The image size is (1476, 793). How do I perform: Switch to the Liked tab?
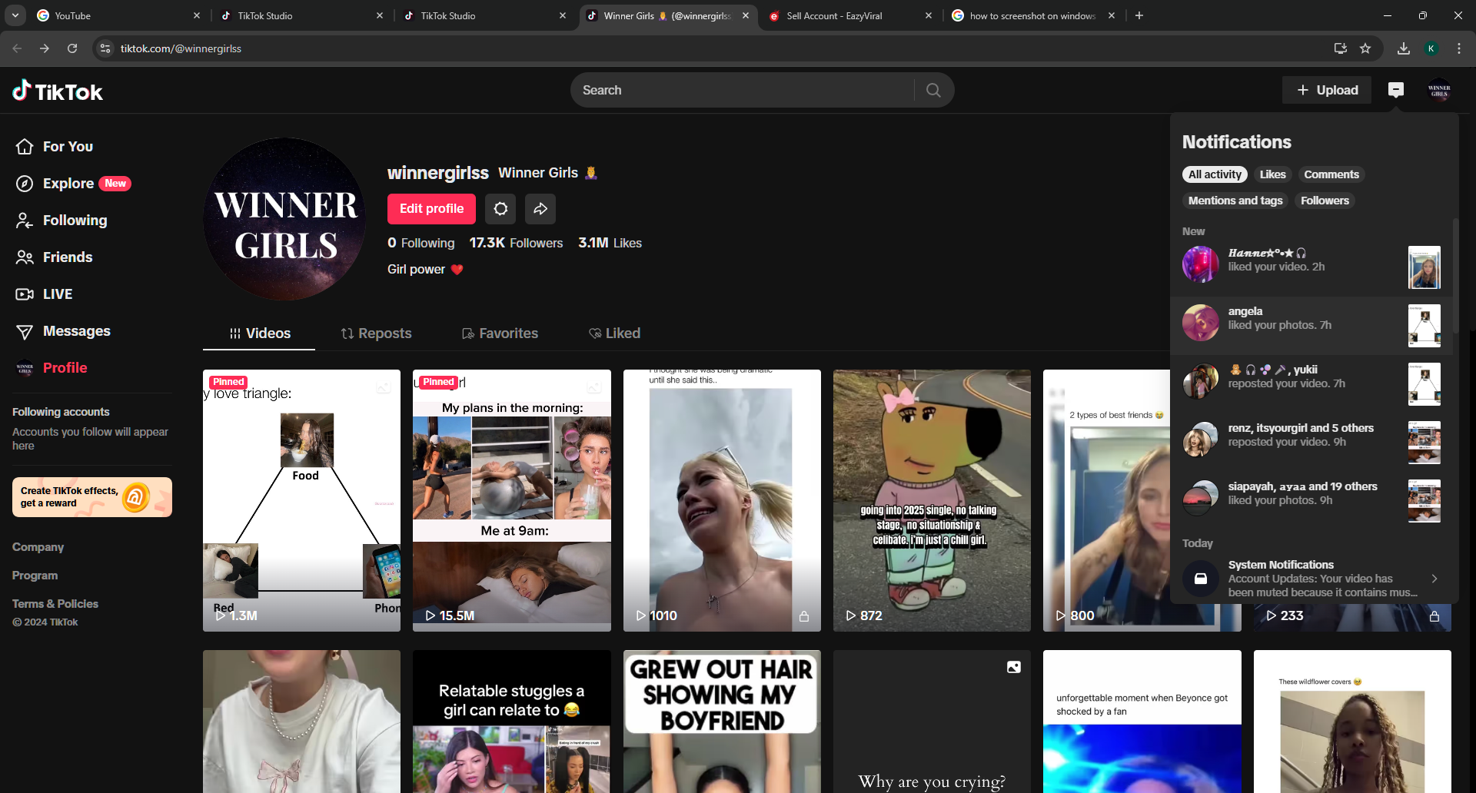(x=614, y=333)
